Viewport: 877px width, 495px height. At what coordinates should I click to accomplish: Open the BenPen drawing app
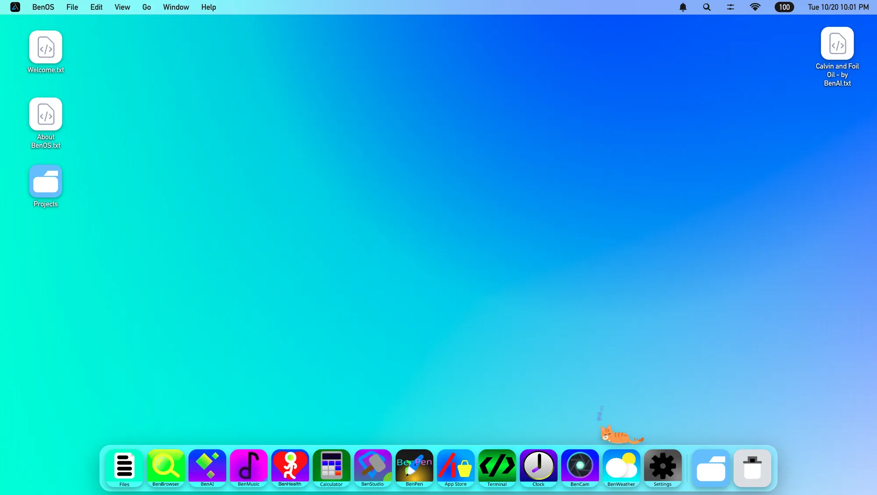click(x=414, y=468)
